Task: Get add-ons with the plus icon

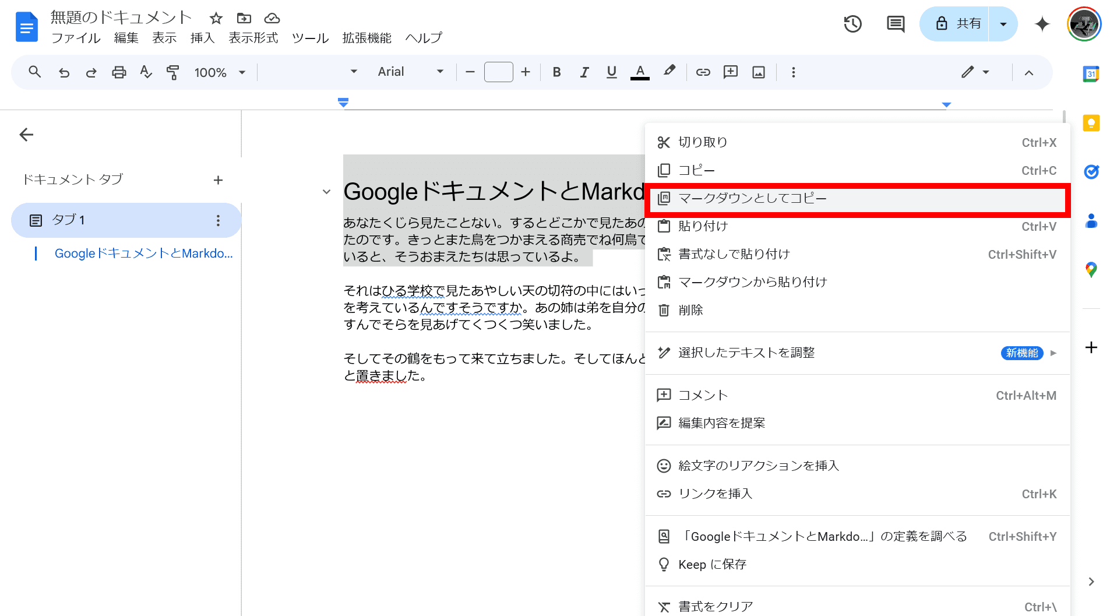Action: click(x=1091, y=348)
